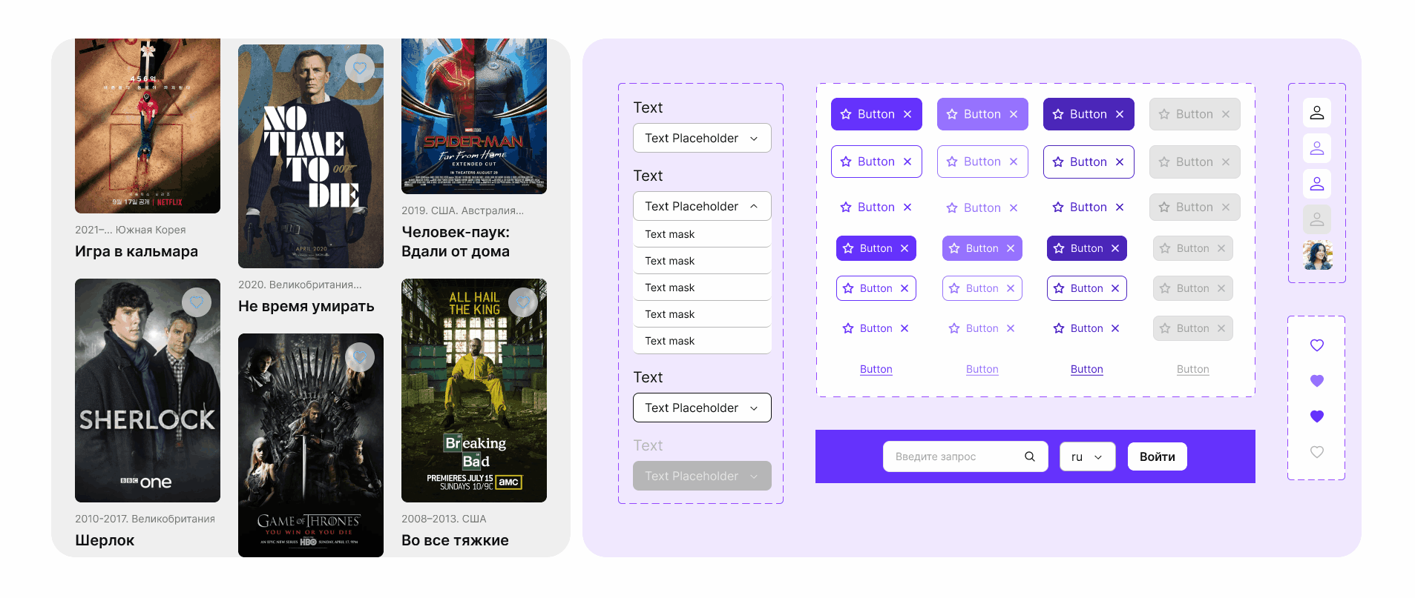The width and height of the screenshot is (1415, 598).
Task: Click the bright purple underlined Button link
Action: point(876,369)
